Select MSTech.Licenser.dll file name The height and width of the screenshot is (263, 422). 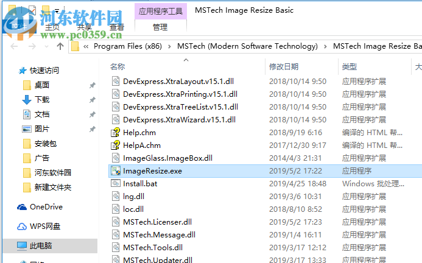pos(158,222)
